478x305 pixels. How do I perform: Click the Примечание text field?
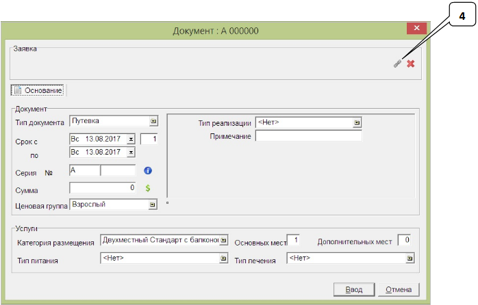(x=308, y=136)
